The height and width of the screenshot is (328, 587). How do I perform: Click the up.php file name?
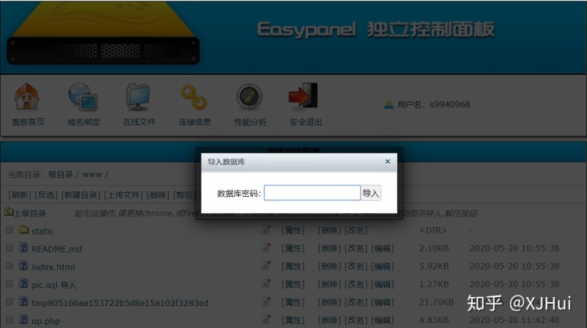click(x=46, y=321)
